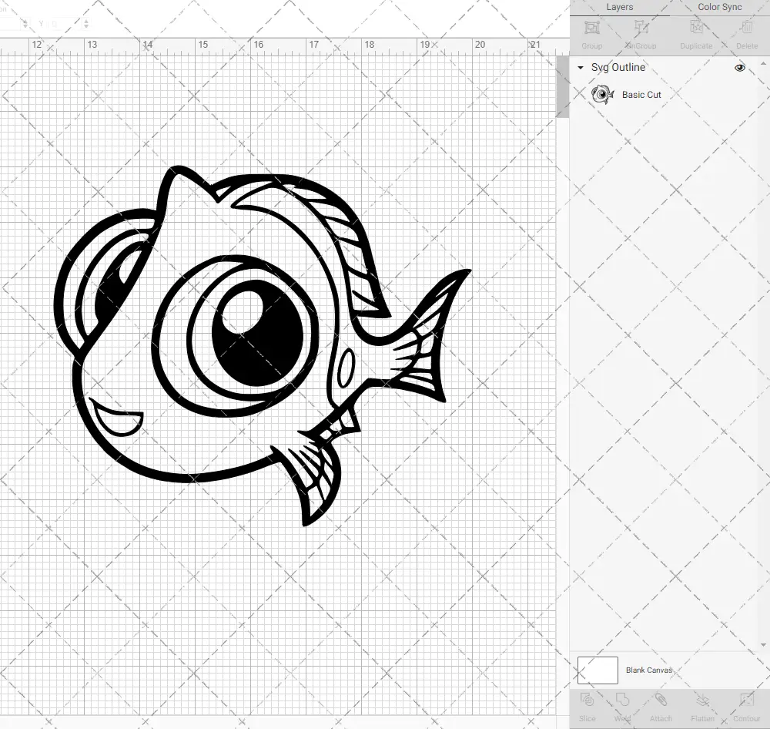This screenshot has height=729, width=770.
Task: Click the Blank Canvas entry
Action: tap(649, 670)
